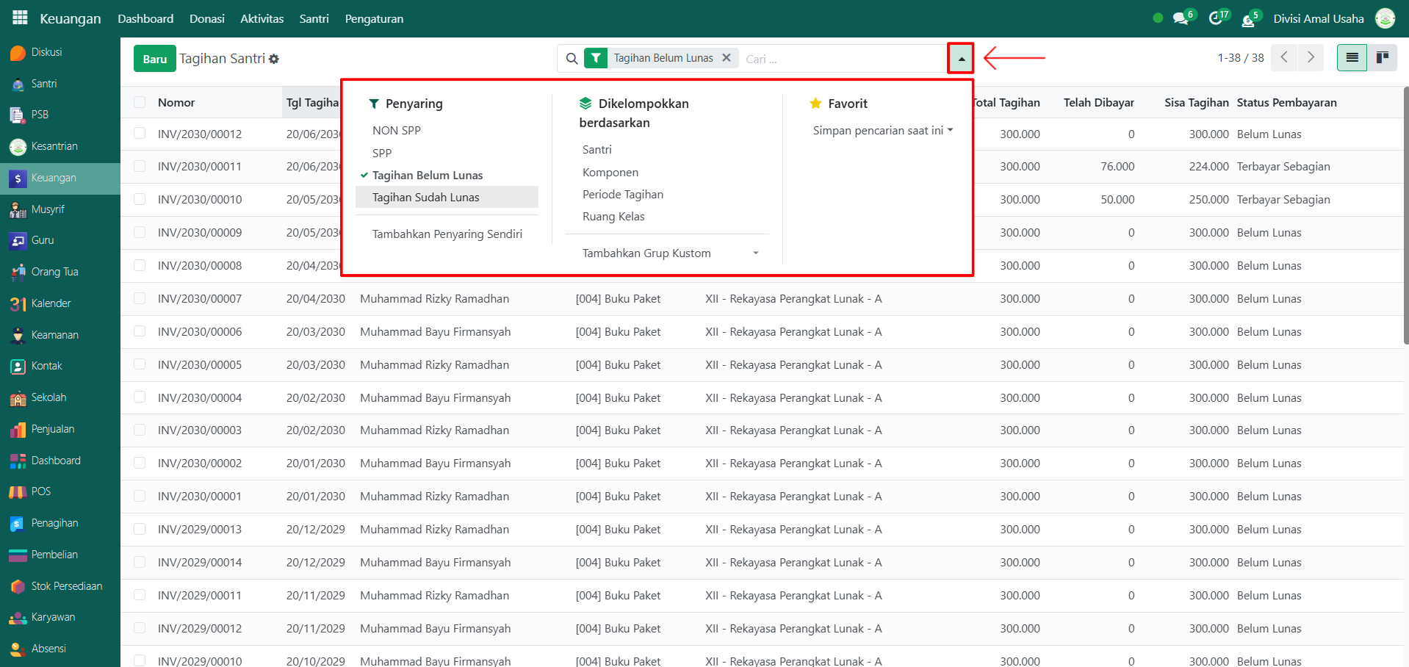Switch to kanban view
Image resolution: width=1409 pixels, height=667 pixels.
(1382, 57)
